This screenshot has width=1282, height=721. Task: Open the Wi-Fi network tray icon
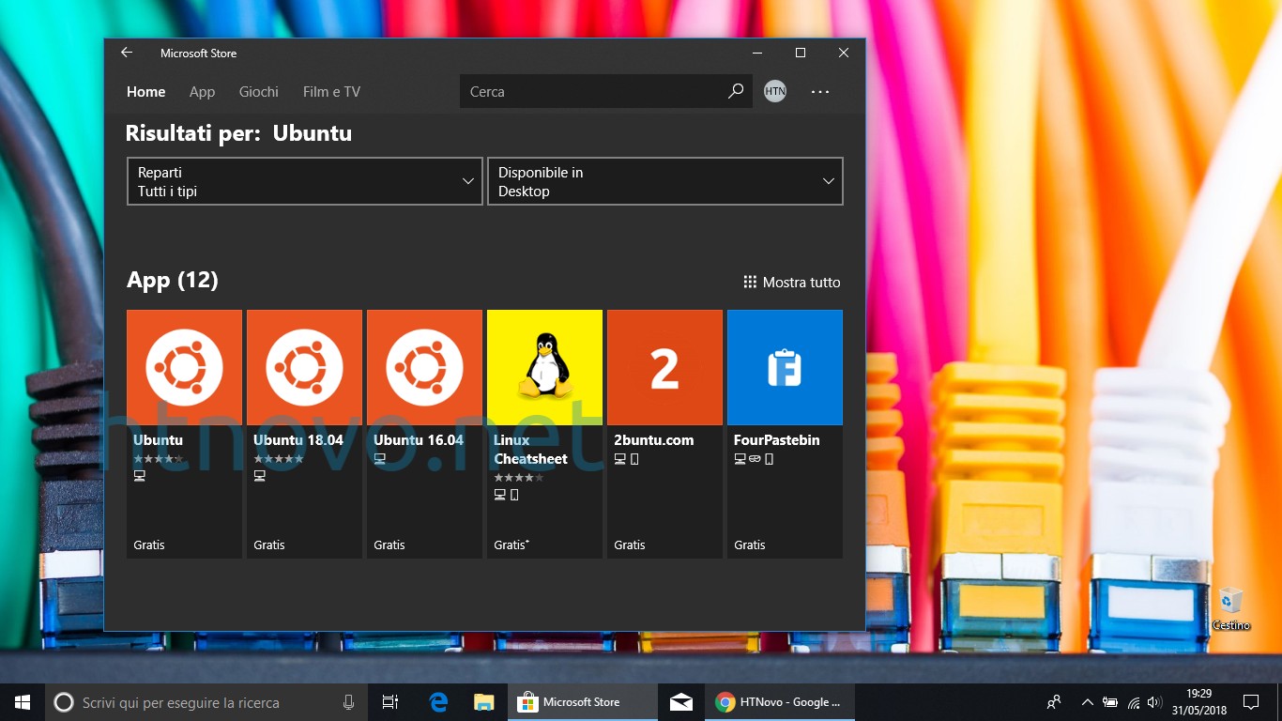[1133, 702]
